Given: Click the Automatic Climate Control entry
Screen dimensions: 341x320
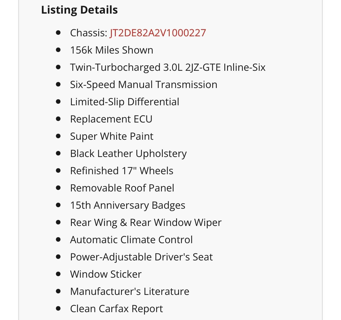Looking at the screenshot, I should (131, 240).
